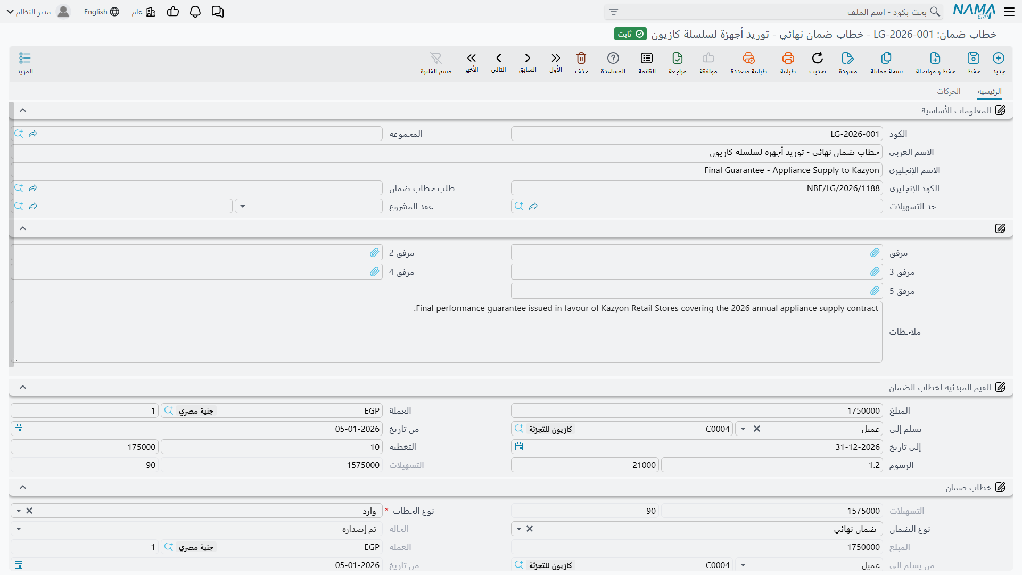This screenshot has height=575, width=1022.
Task: Clear نوع الضمان selection with X
Action: coord(530,529)
